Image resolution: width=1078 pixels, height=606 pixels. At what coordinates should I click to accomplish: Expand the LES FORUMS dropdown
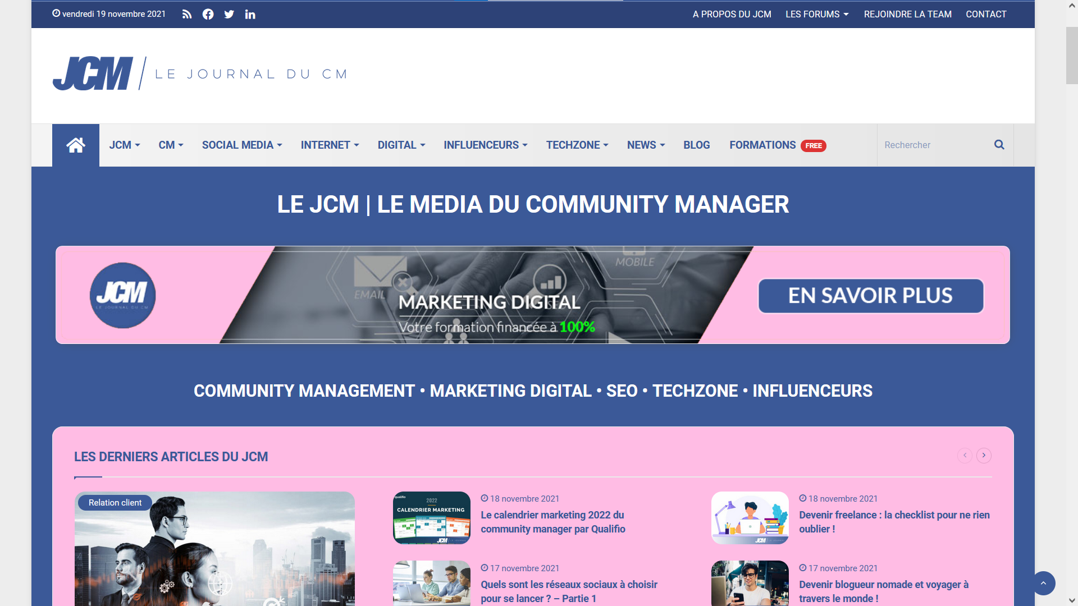(817, 14)
